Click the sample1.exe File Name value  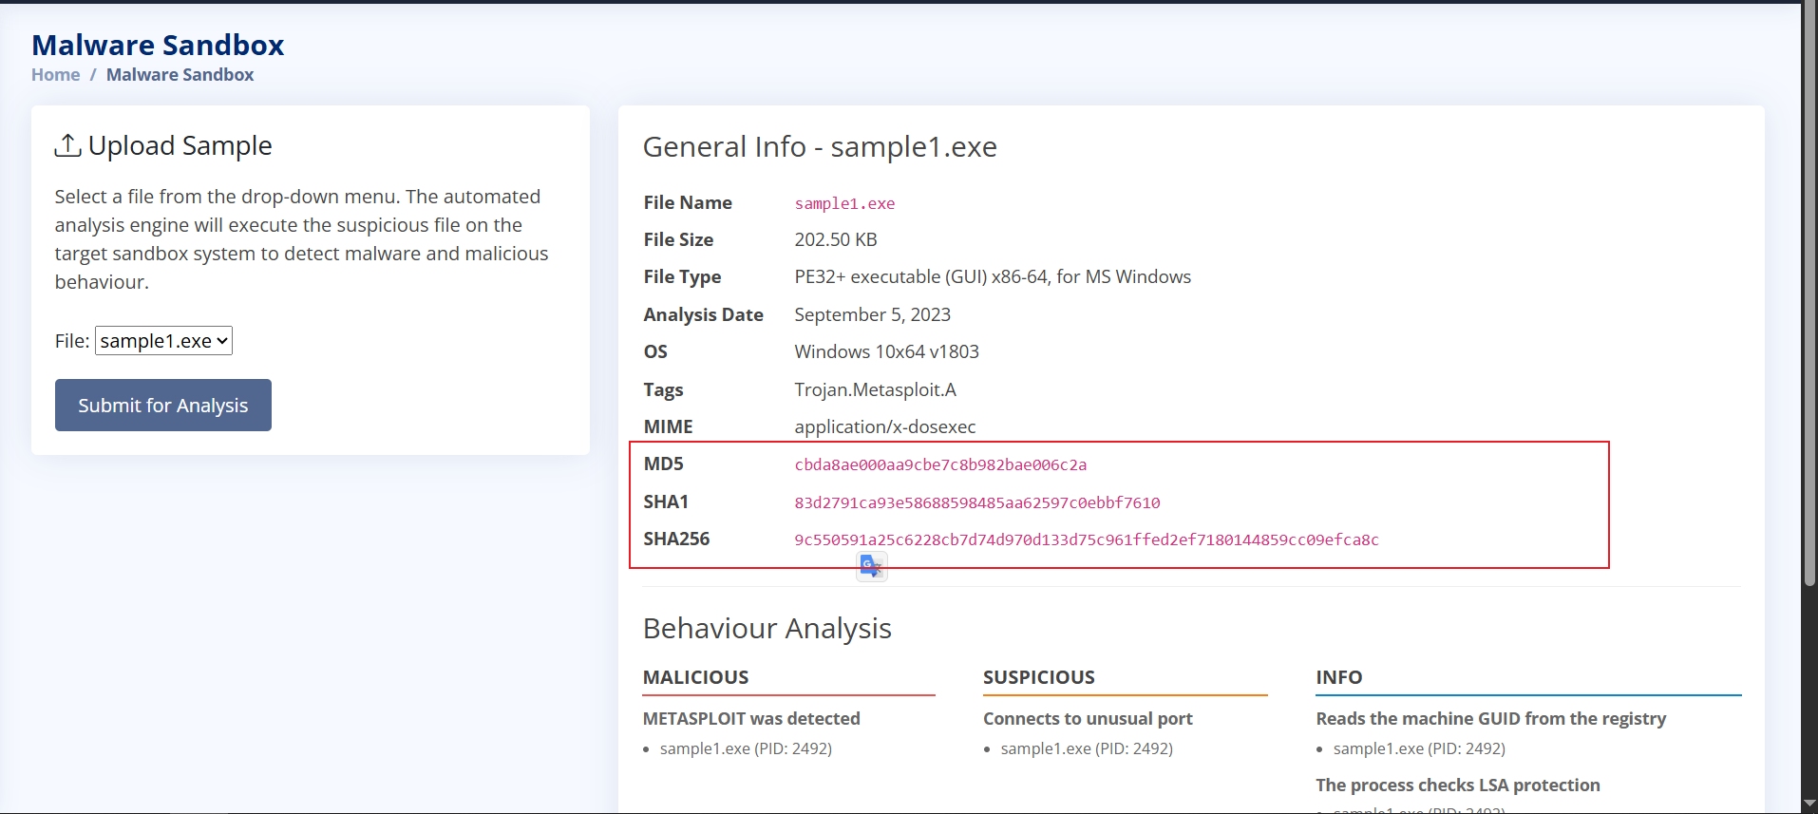pos(844,203)
